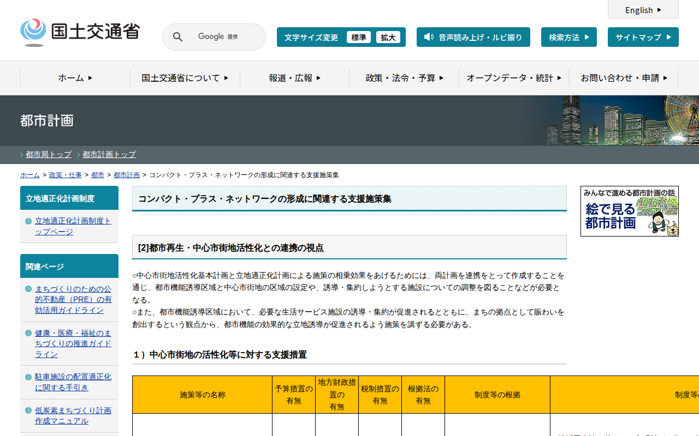The width and height of the screenshot is (699, 436).
Task: Click bullet icon beside 立地適正化計画制度トップページ
Action: pos(28,221)
